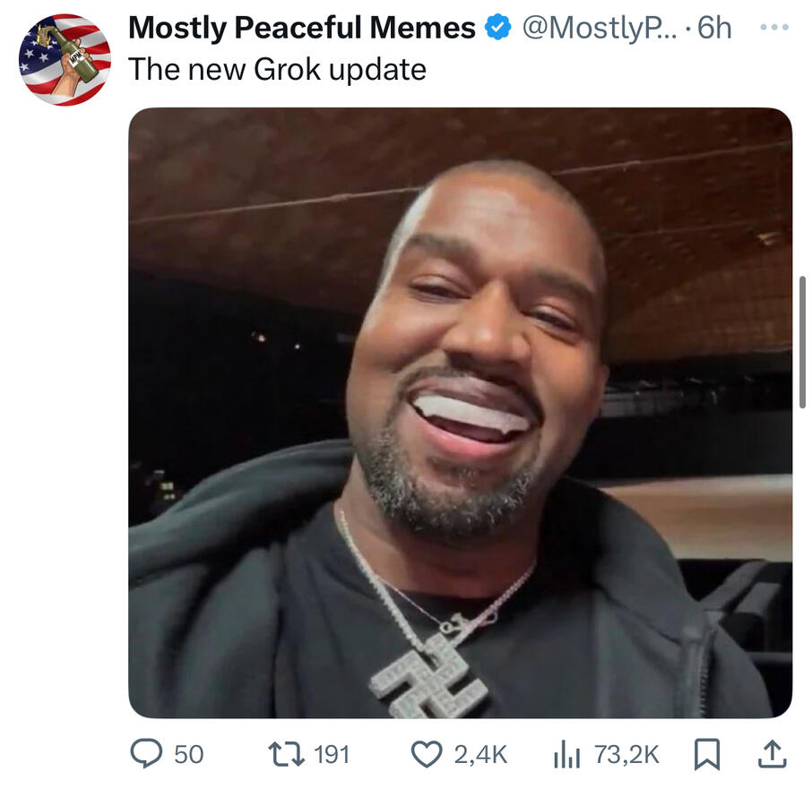Image resolution: width=812 pixels, height=806 pixels.
Task: Click the like count 2,4K
Action: pos(480,755)
